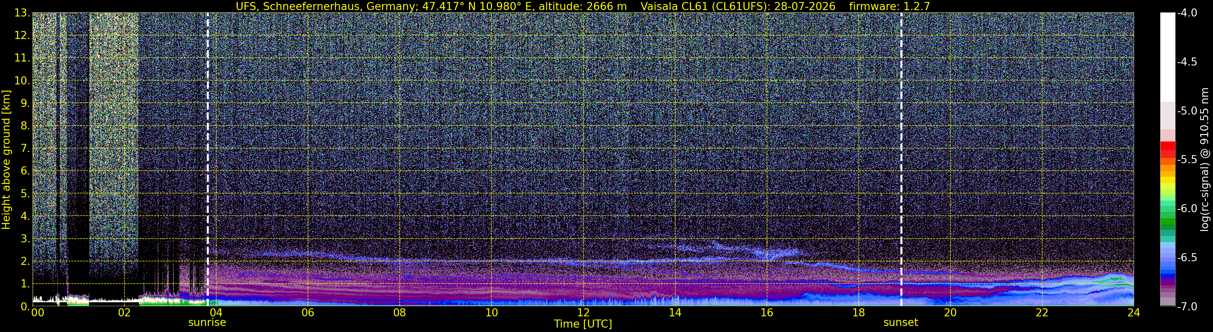The height and width of the screenshot is (332, 1213).
Task: Click the 10 height axis tick label
Action: tap(22, 81)
